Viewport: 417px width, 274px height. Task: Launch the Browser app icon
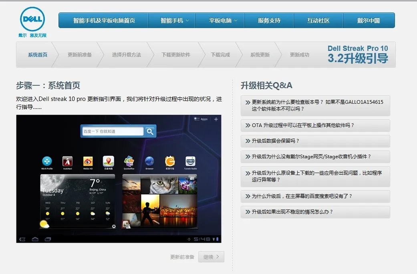point(149,161)
